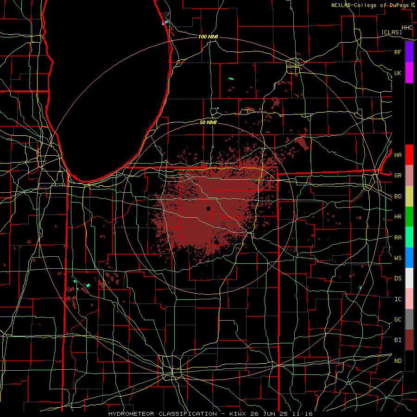Pick the white DS legend color swatch
The image size is (417, 417).
(x=409, y=278)
